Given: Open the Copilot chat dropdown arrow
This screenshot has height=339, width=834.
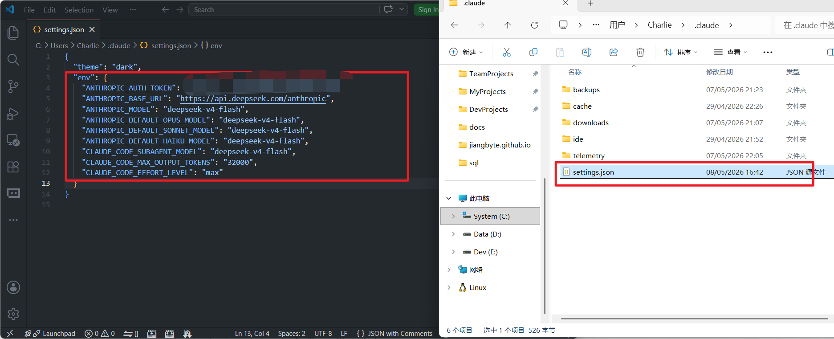Looking at the screenshot, I should pos(402,9).
